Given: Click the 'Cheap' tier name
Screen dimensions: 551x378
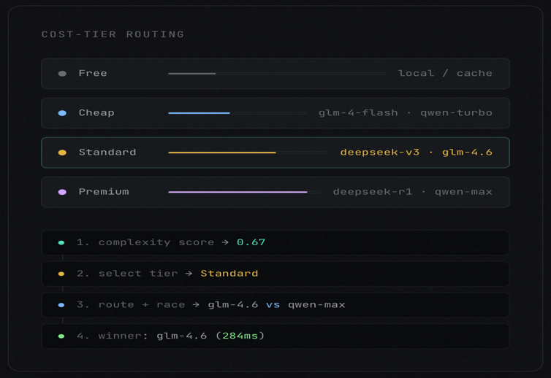Looking at the screenshot, I should tap(96, 112).
